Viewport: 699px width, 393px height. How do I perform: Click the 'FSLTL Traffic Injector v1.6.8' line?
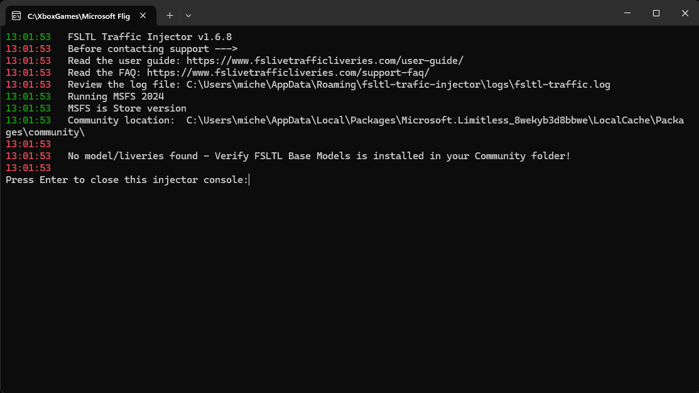tap(149, 37)
